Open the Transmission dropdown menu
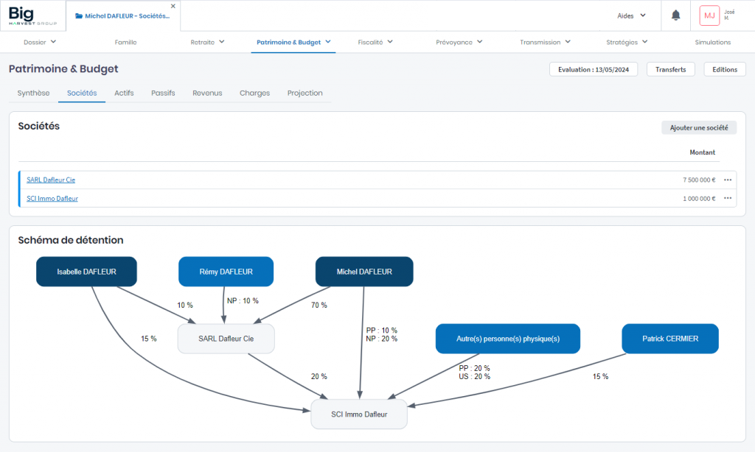Viewport: 755px width, 452px height. click(x=545, y=42)
